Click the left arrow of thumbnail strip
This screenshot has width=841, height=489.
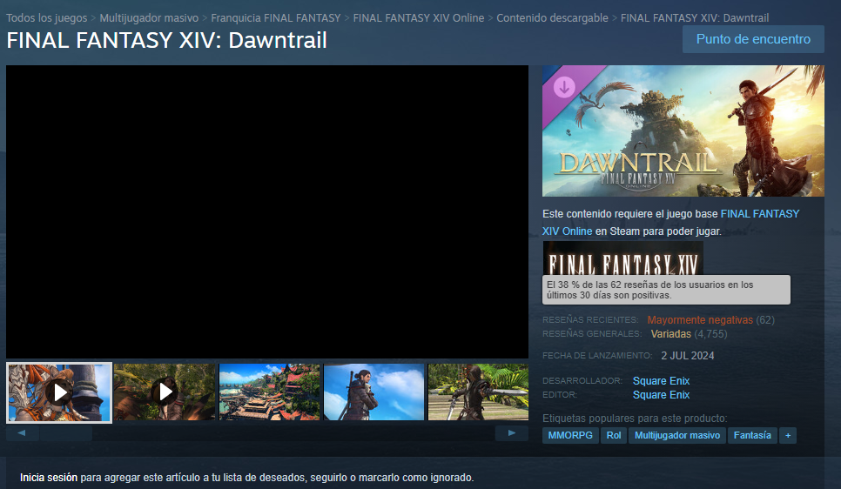point(22,432)
